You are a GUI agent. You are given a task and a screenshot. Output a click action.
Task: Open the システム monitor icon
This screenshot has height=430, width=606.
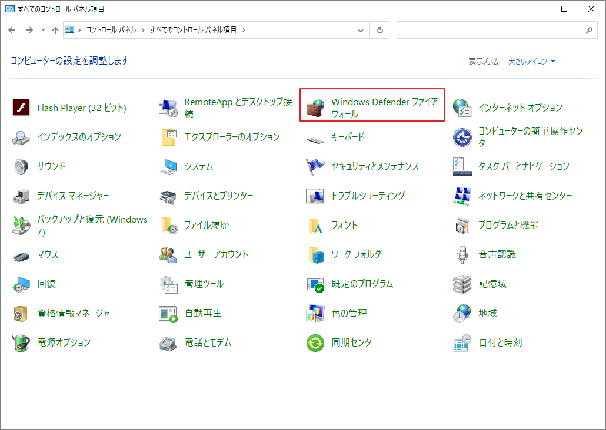click(168, 166)
